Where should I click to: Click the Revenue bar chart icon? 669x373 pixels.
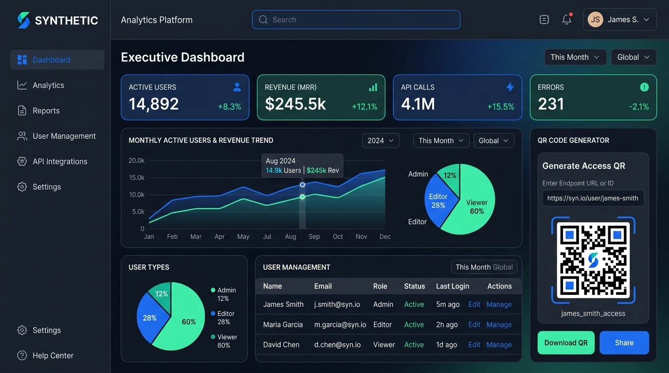(373, 87)
